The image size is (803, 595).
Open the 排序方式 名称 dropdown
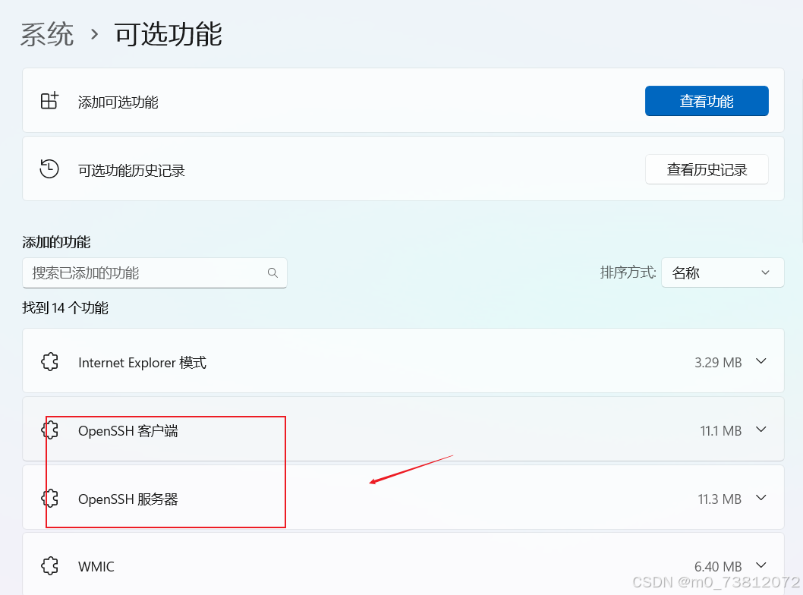[722, 272]
